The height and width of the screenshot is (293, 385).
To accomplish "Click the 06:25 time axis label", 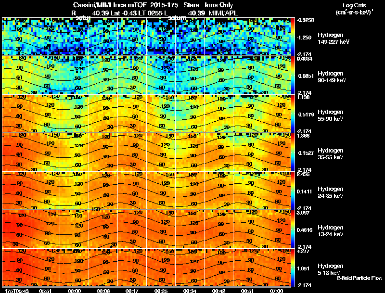I will tap(161, 291).
